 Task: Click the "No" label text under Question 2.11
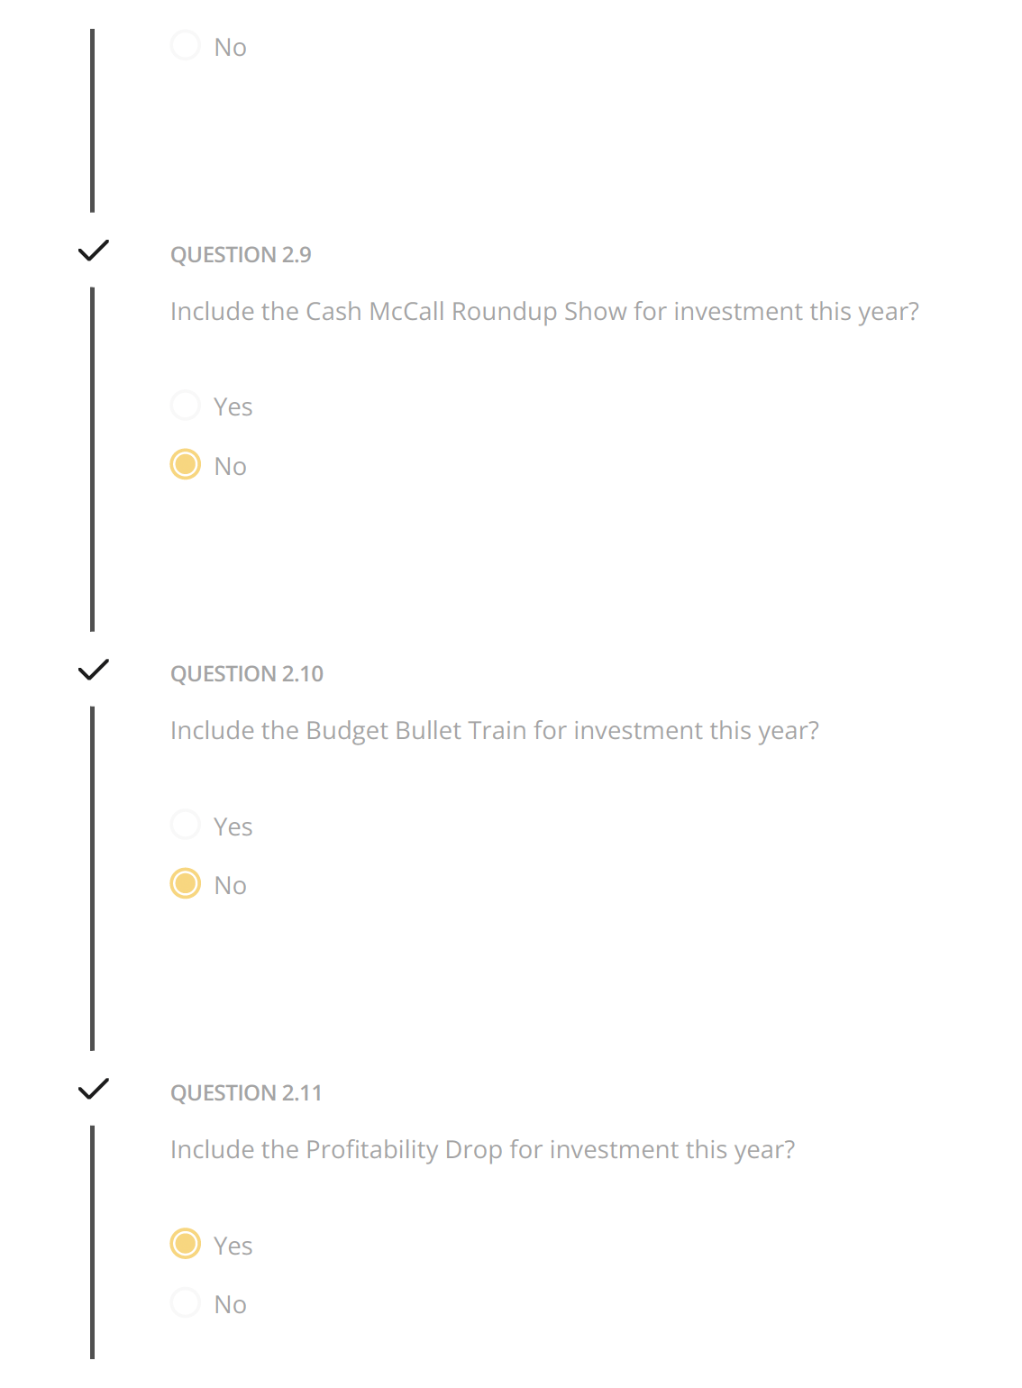230,1305
